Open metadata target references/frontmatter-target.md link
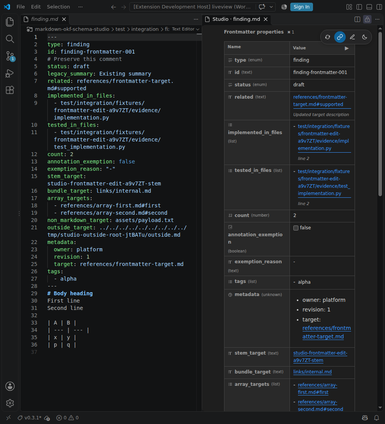Screen dimensions: 385x424 tap(326, 332)
